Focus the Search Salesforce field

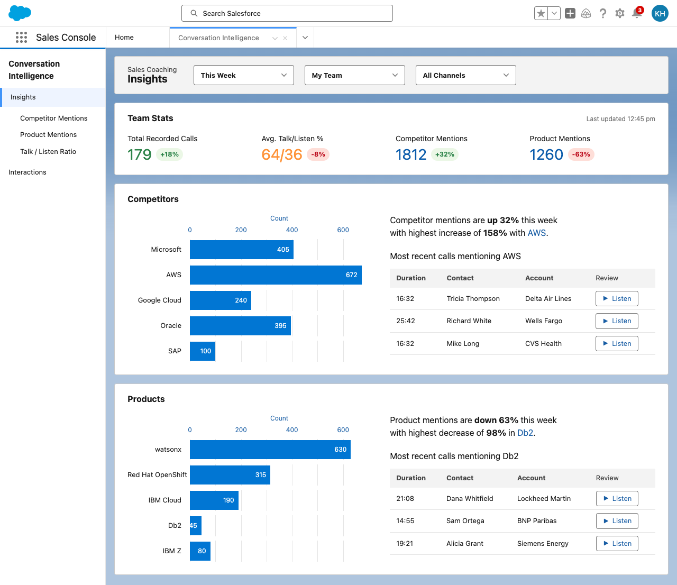click(287, 13)
